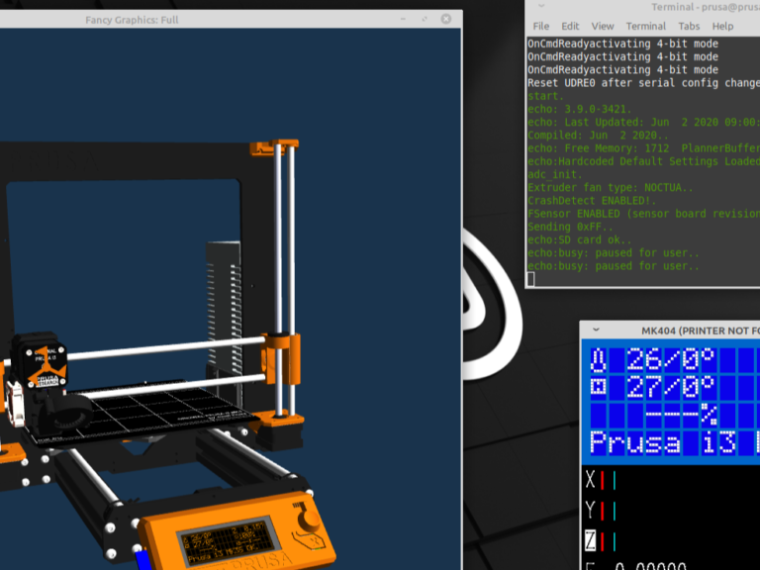
Task: Click the 'adc_init.' line in Terminal
Action: tap(554, 174)
